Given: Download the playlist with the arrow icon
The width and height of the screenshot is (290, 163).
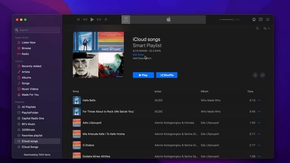Looking at the screenshot, I should 255,75.
